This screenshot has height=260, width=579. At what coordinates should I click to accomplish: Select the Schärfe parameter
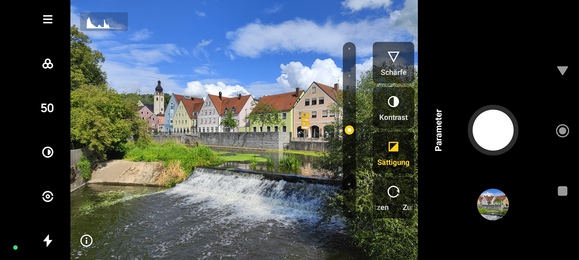(x=393, y=63)
